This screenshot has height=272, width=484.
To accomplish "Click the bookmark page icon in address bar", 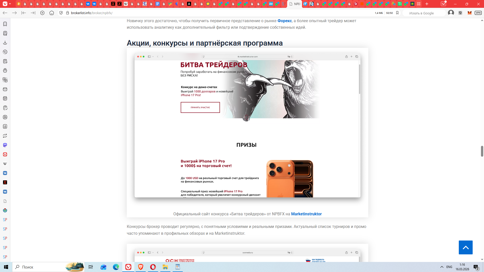I will coord(397,13).
